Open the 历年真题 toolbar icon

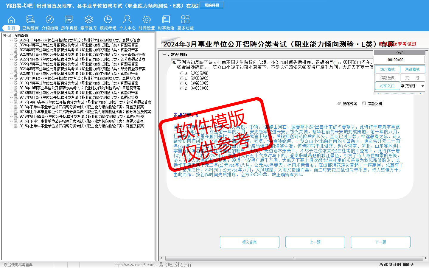point(69,20)
